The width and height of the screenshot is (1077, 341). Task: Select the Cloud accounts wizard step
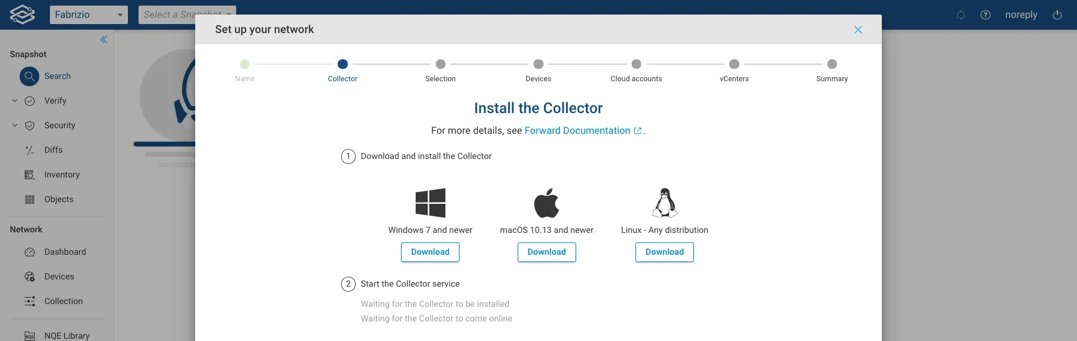(636, 71)
